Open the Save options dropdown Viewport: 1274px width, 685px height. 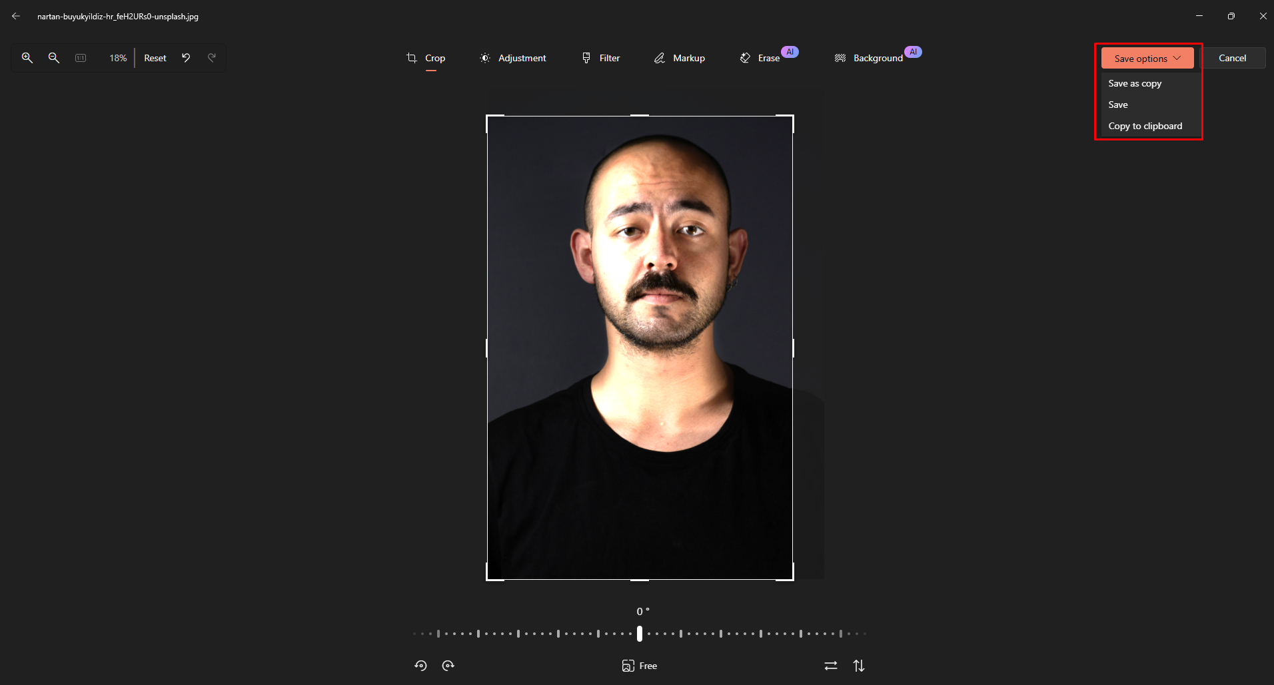tap(1145, 58)
